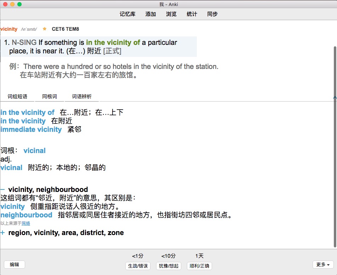Select the 词语辨析 tab
Screen dimensions: 337x275
[82, 96]
